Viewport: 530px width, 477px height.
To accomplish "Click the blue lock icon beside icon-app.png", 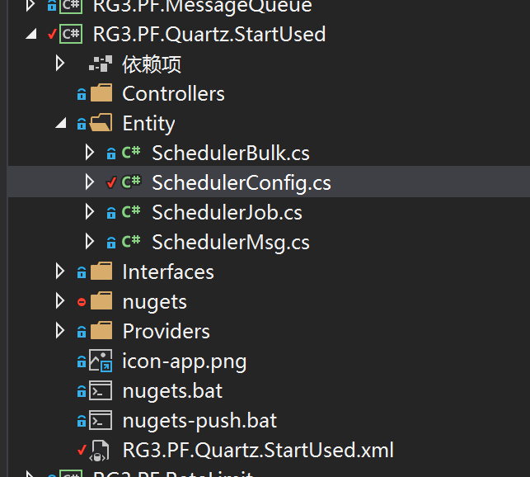I will (82, 361).
